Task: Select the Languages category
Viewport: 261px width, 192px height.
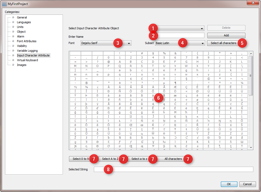Action: pos(24,22)
